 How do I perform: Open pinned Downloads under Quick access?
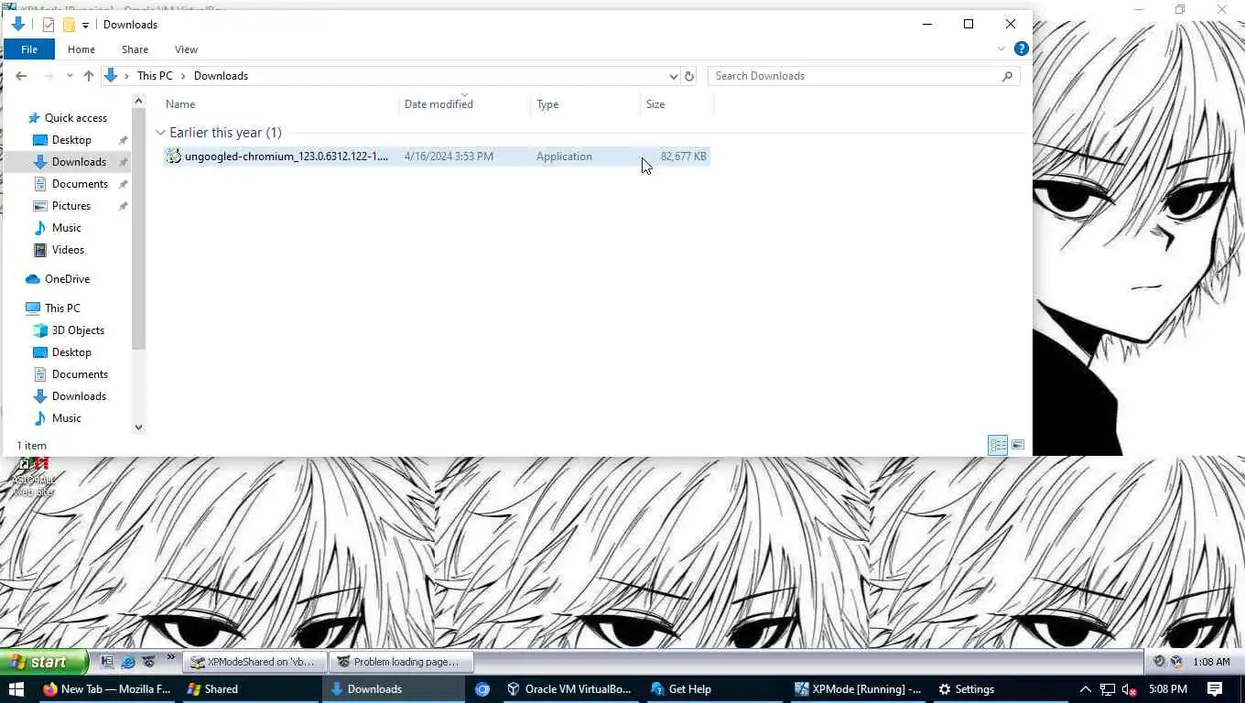pyautogui.click(x=79, y=162)
